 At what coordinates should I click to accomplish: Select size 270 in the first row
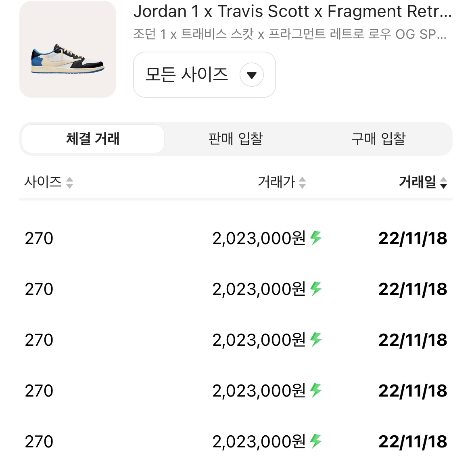tap(39, 238)
